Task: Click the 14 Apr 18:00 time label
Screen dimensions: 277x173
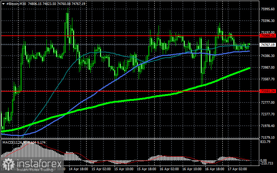Action: 78,169
